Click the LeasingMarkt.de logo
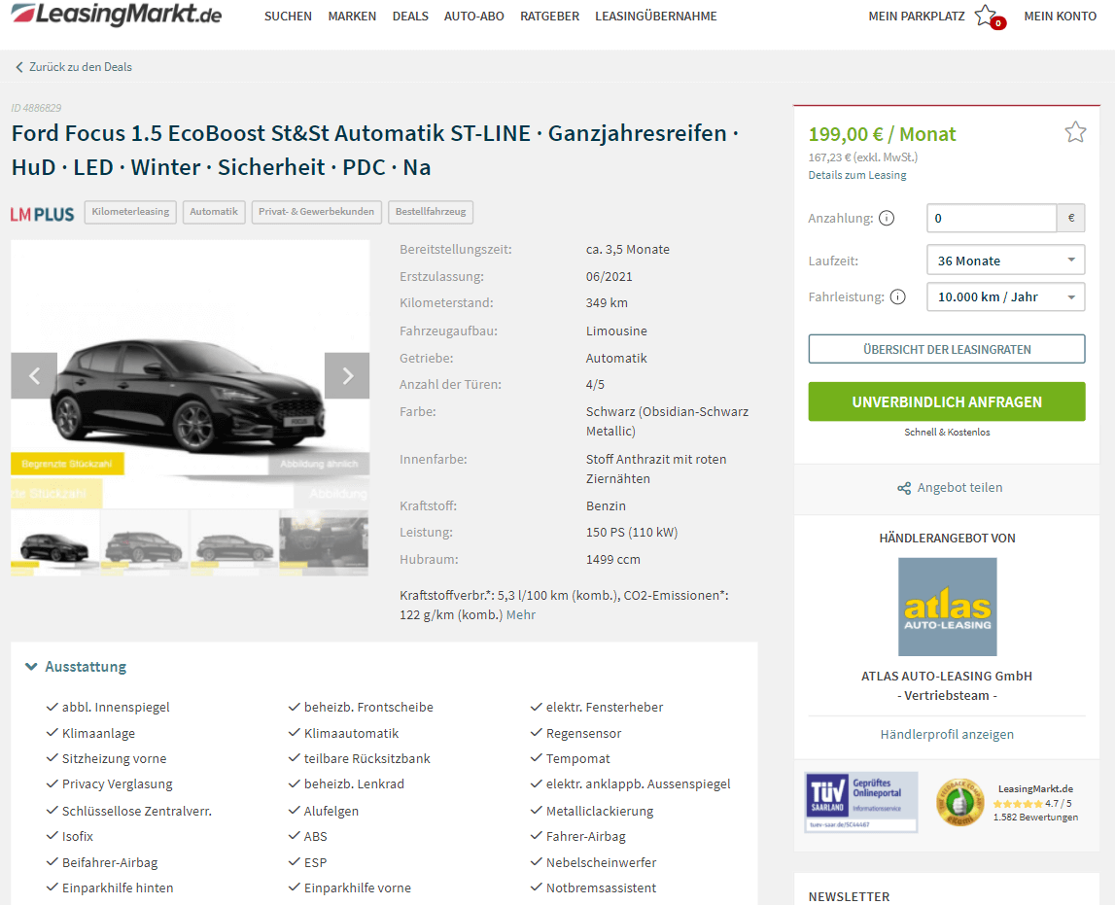This screenshot has width=1115, height=905. pyautogui.click(x=116, y=15)
